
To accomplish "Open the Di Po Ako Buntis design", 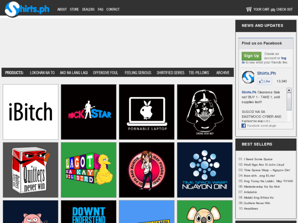I will [147, 170].
